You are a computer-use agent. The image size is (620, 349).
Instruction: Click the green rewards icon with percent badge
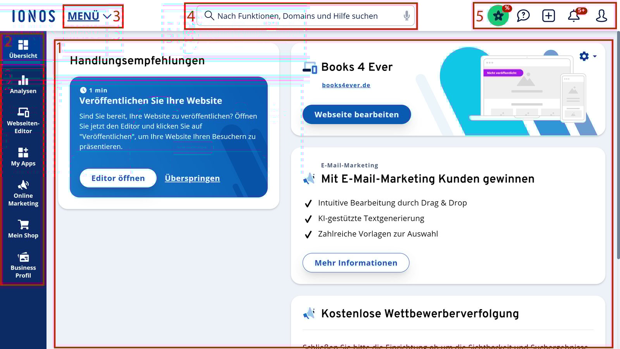click(x=498, y=16)
